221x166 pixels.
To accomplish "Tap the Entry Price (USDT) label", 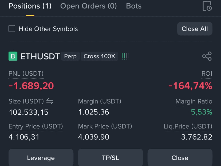I will point(36,126).
